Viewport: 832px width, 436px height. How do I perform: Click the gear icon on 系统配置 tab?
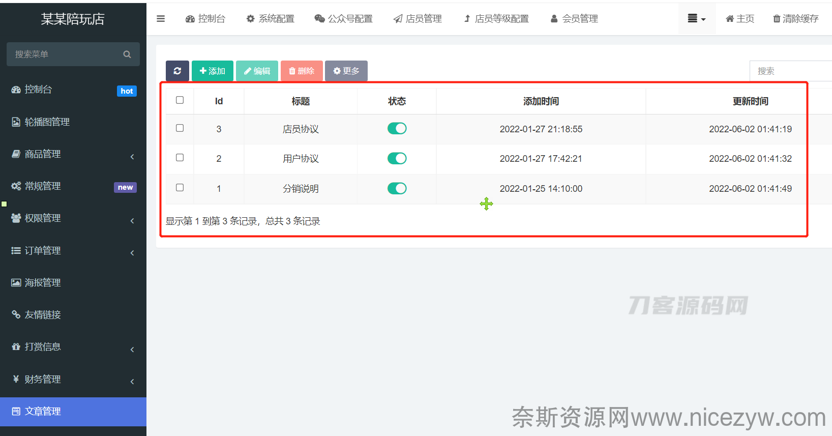(x=250, y=19)
